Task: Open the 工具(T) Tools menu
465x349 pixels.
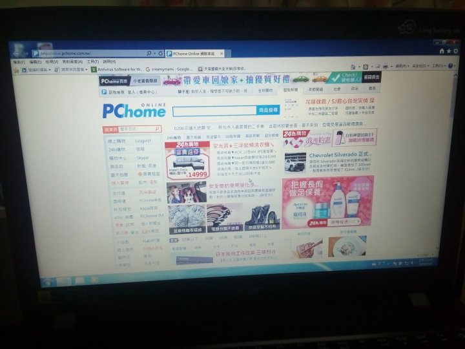Action: pyautogui.click(x=93, y=62)
